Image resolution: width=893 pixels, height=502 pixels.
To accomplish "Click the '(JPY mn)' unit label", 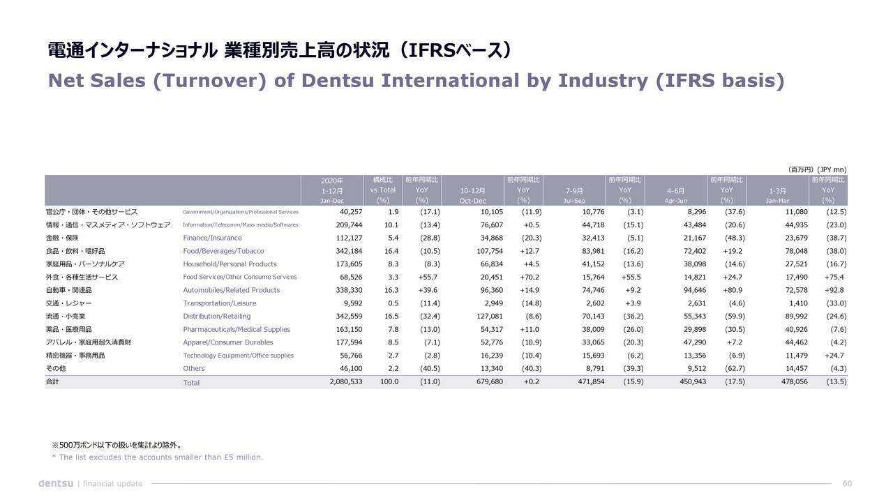I will pyautogui.click(x=832, y=169).
